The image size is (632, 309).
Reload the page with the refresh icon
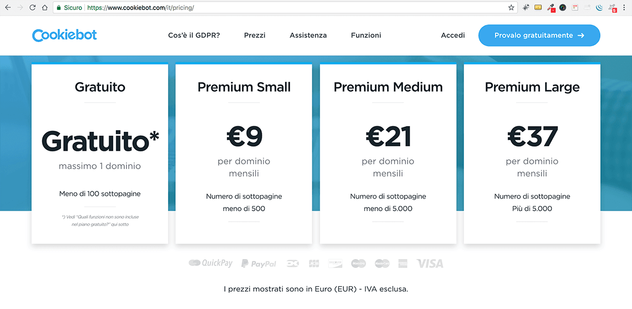point(33,8)
